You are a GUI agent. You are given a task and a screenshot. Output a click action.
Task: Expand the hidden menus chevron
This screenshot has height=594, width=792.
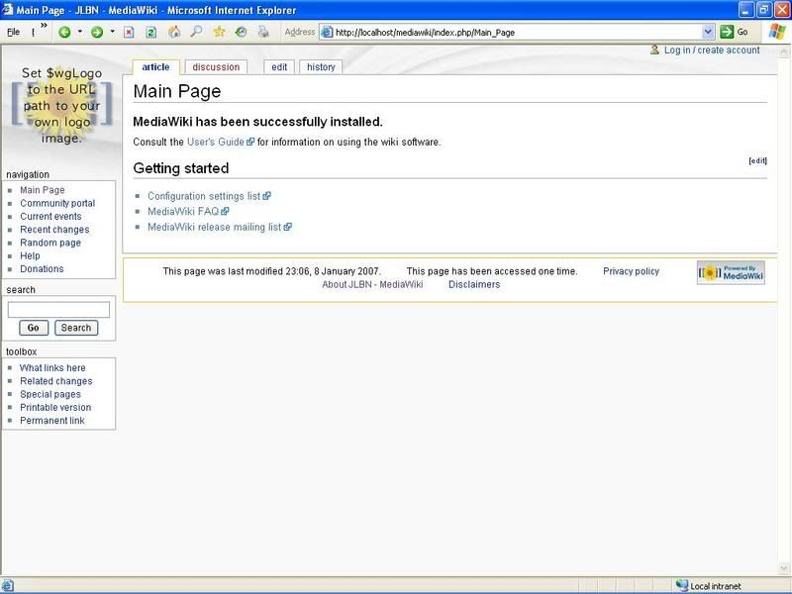(44, 26)
